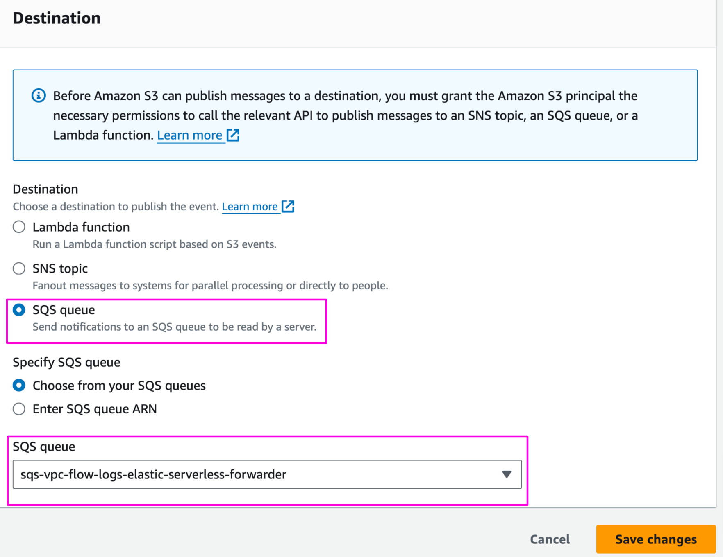The width and height of the screenshot is (723, 557).
Task: Switch to Enter SQS queue ARN
Action: tap(19, 408)
